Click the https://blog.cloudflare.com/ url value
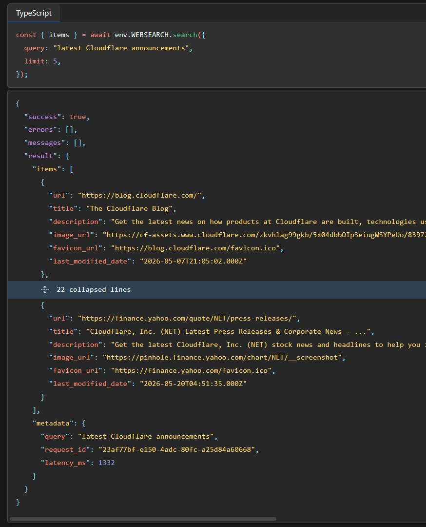This screenshot has width=426, height=527. tap(139, 196)
